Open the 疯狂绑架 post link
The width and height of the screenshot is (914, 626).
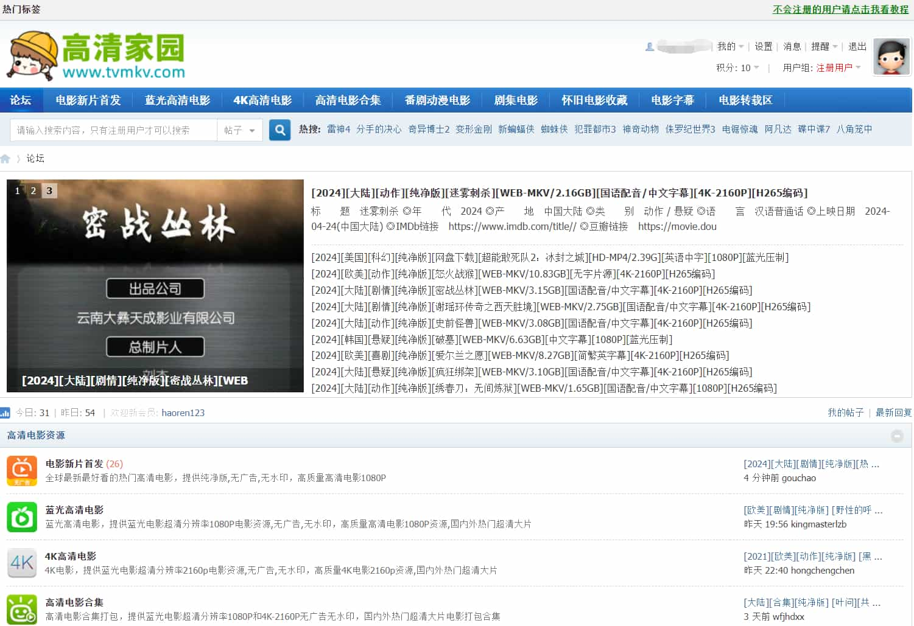532,372
